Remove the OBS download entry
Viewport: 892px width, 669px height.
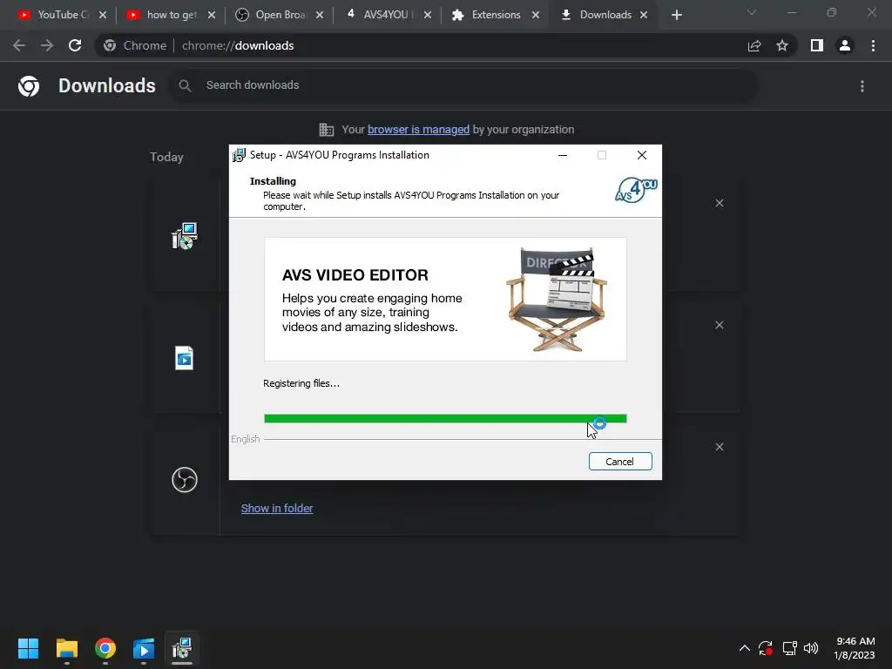[x=720, y=447]
